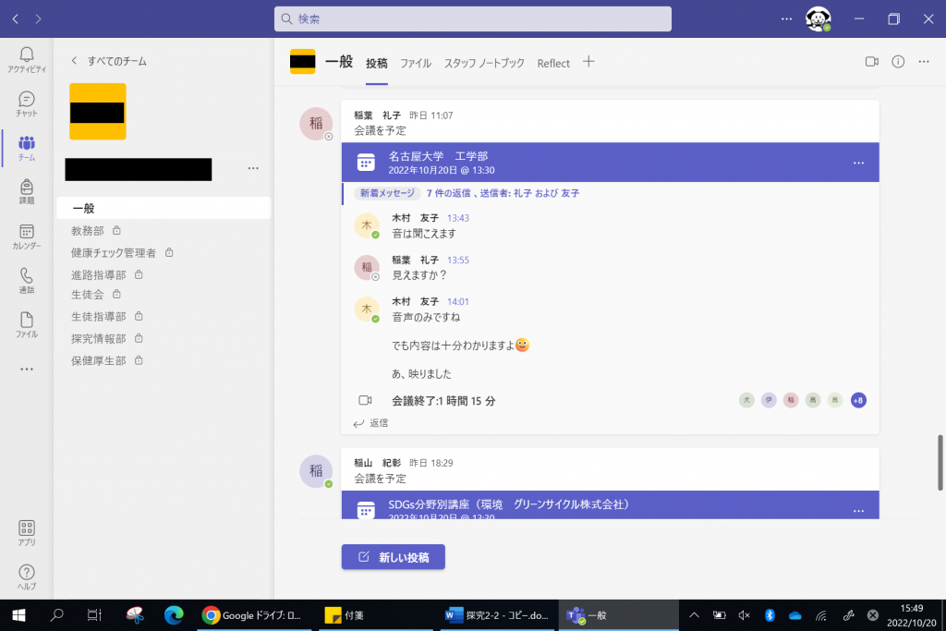Show channel info icon in header

(x=897, y=62)
